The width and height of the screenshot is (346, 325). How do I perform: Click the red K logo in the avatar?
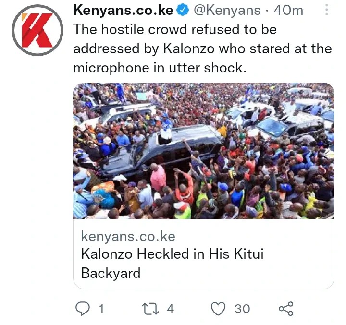pyautogui.click(x=37, y=30)
